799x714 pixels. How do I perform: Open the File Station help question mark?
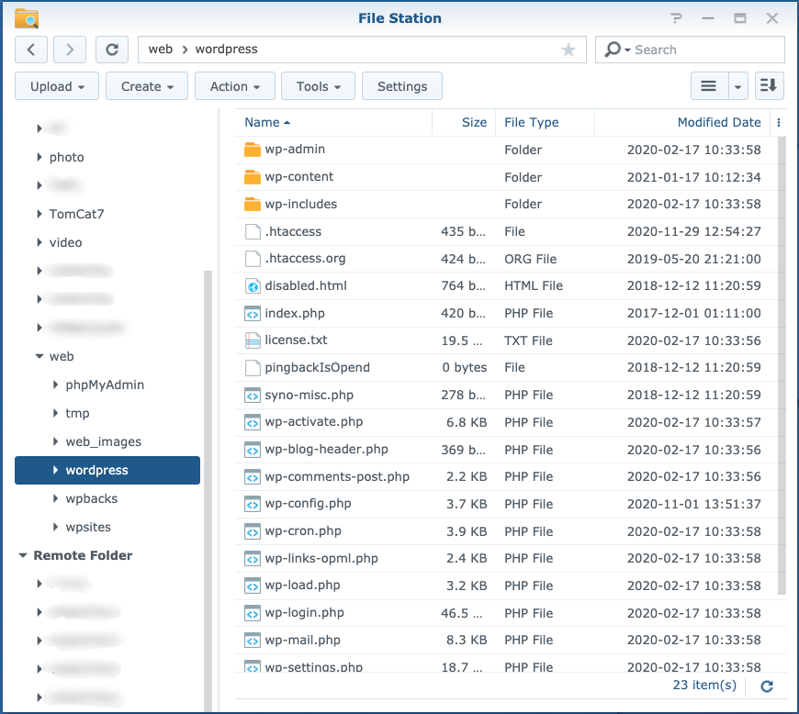[x=676, y=18]
